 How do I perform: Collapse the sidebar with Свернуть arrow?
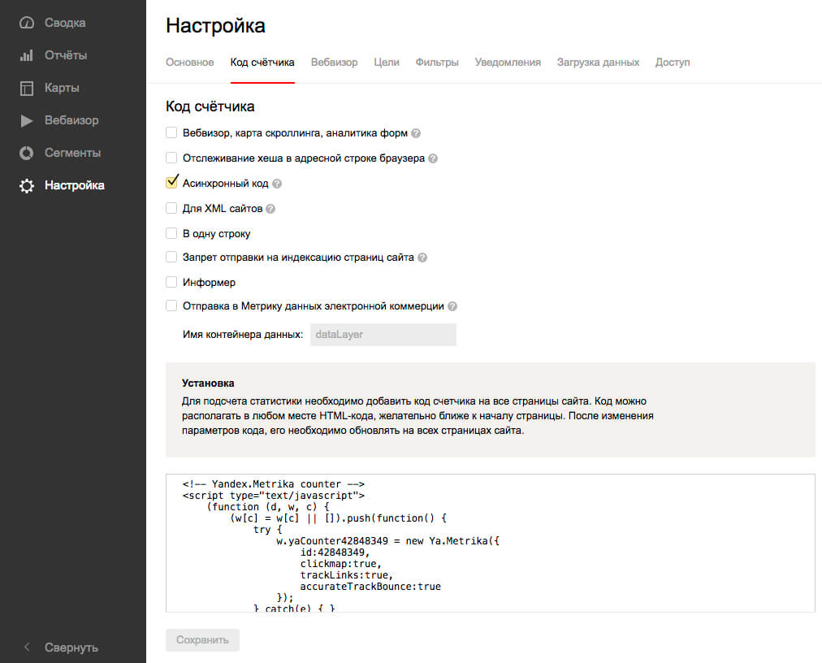pos(27,648)
